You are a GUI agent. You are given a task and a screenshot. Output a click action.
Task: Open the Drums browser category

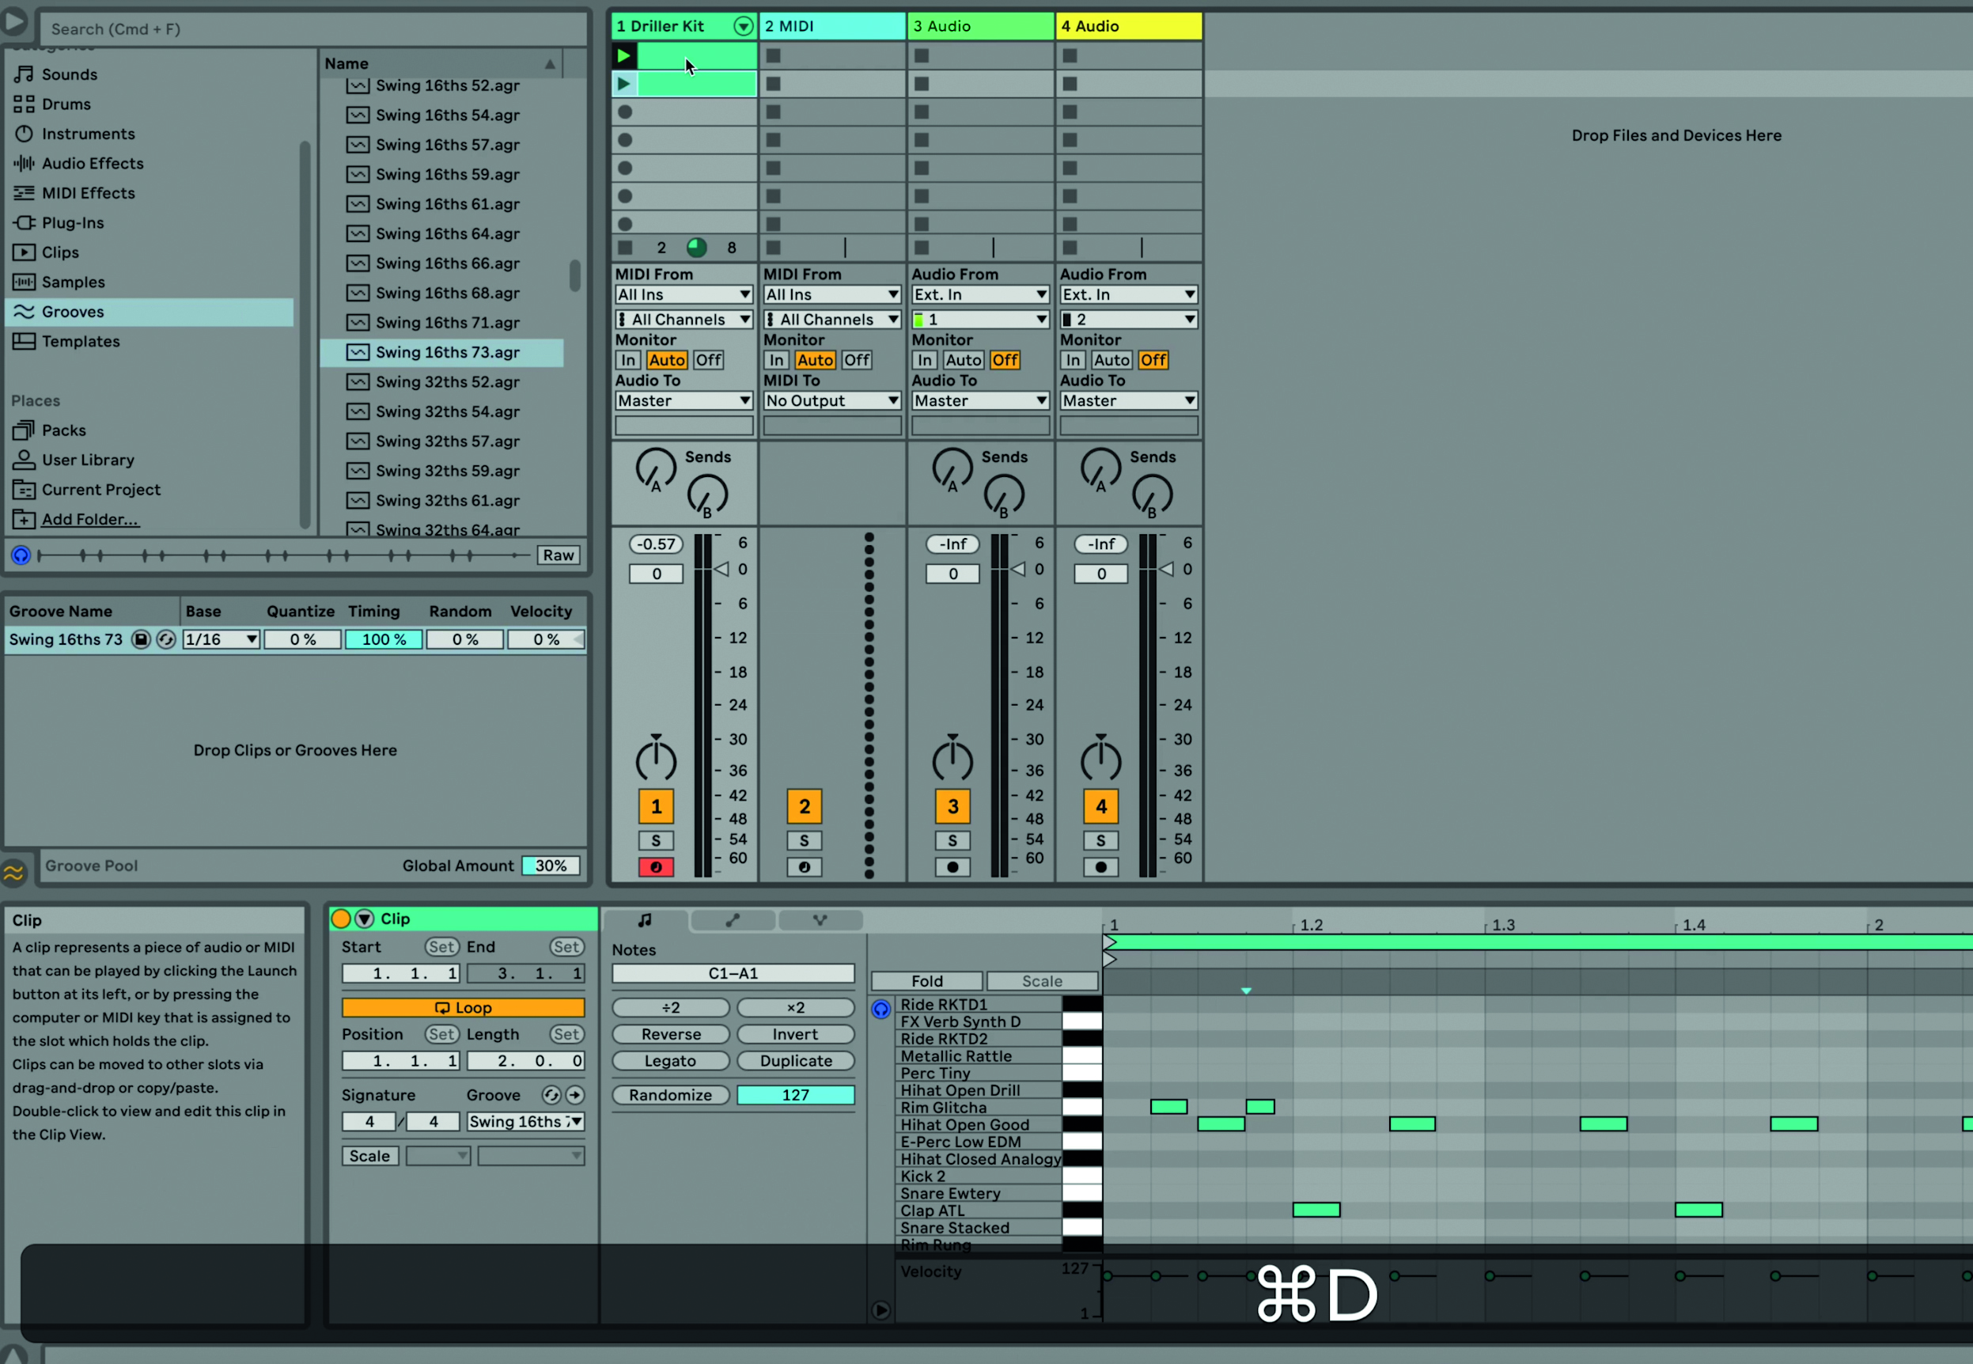66,104
